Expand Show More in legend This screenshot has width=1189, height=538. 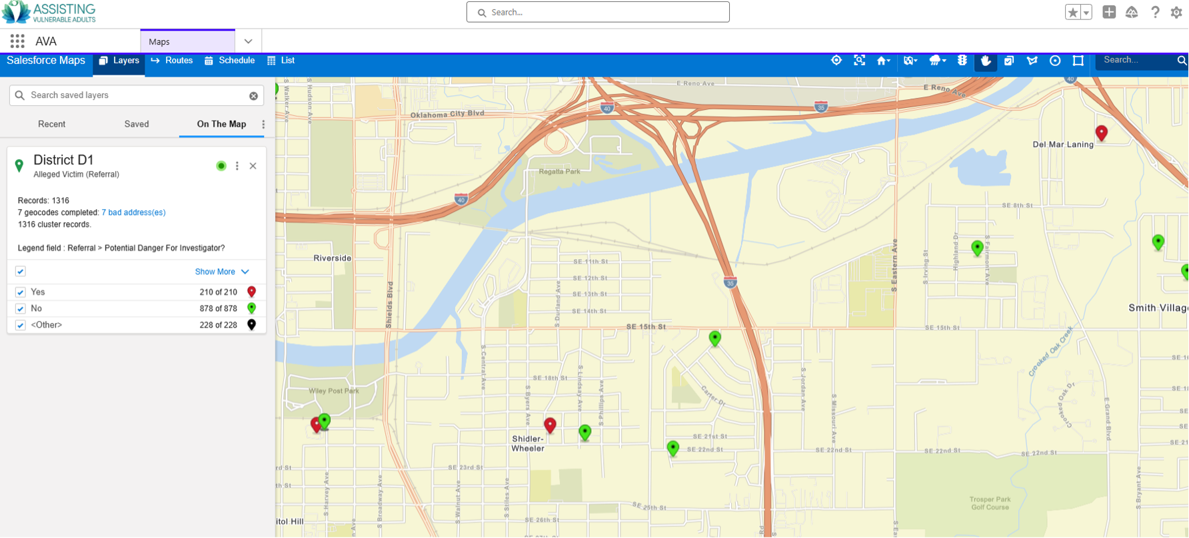tap(222, 272)
